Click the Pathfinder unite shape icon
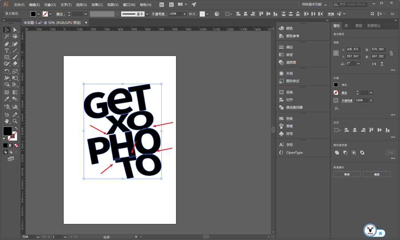The height and width of the screenshot is (240, 400). tap(337, 152)
